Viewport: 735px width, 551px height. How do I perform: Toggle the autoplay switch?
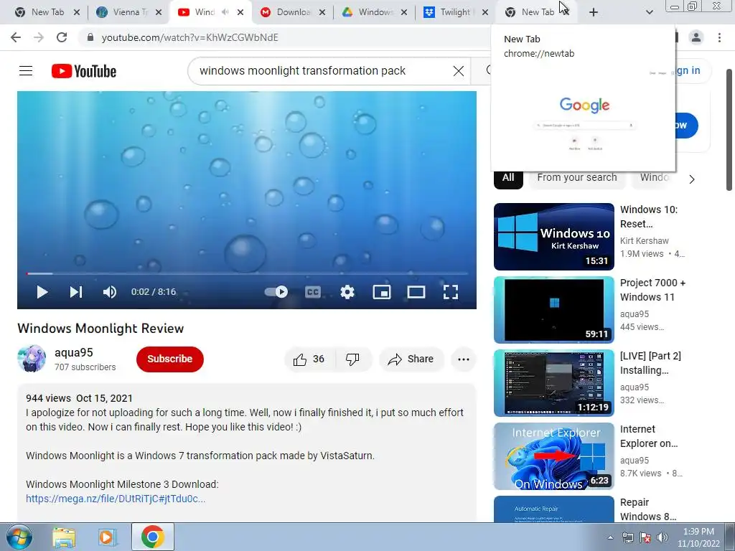[276, 292]
